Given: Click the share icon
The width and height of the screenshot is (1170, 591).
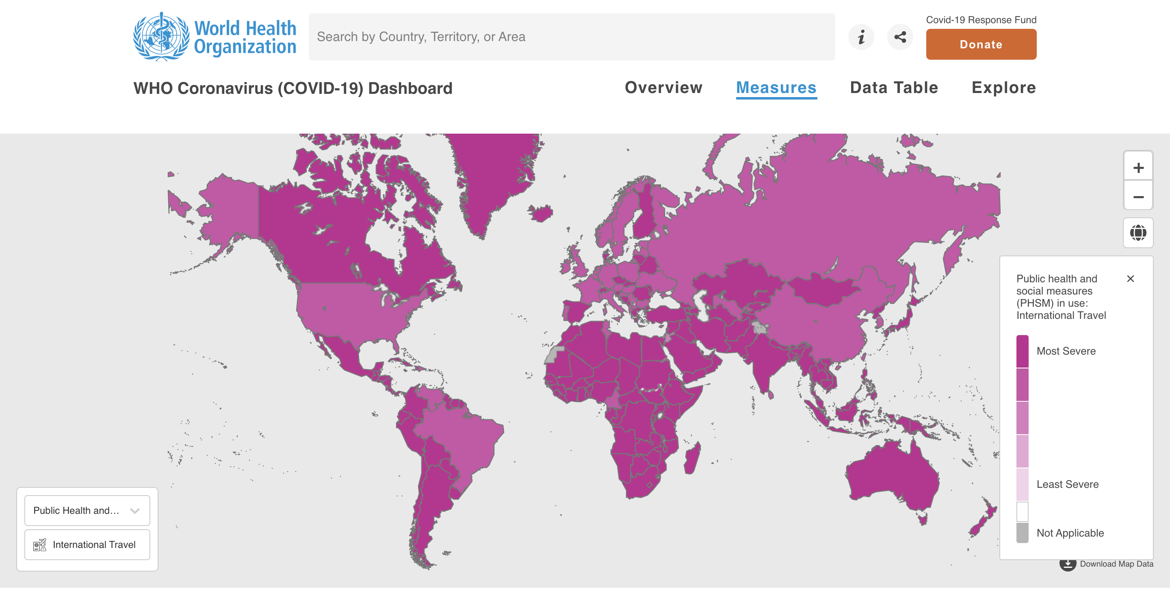Looking at the screenshot, I should (x=900, y=37).
